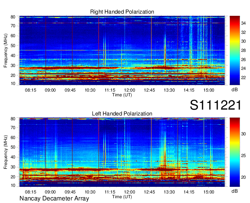Click 28 value on Right Handed color bar
Image resolution: width=250 pixels, height=203 pixels.
[x=243, y=50]
